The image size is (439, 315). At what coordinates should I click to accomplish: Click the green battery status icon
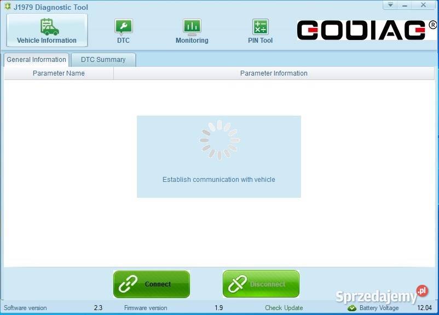(351, 308)
